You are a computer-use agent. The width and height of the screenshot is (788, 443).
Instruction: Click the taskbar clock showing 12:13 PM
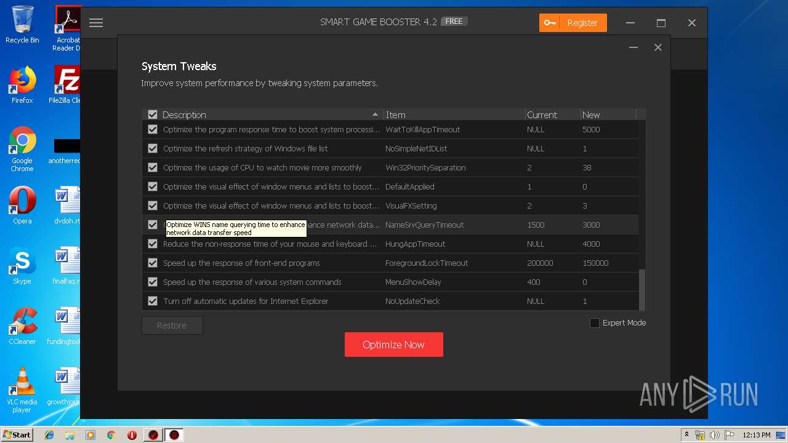pyautogui.click(x=756, y=435)
